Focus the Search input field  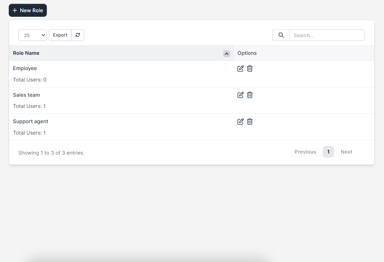(327, 35)
